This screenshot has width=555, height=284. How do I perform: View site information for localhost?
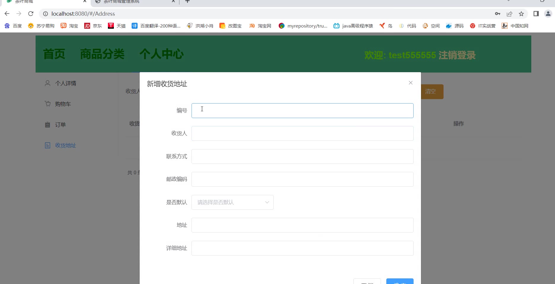(45, 14)
